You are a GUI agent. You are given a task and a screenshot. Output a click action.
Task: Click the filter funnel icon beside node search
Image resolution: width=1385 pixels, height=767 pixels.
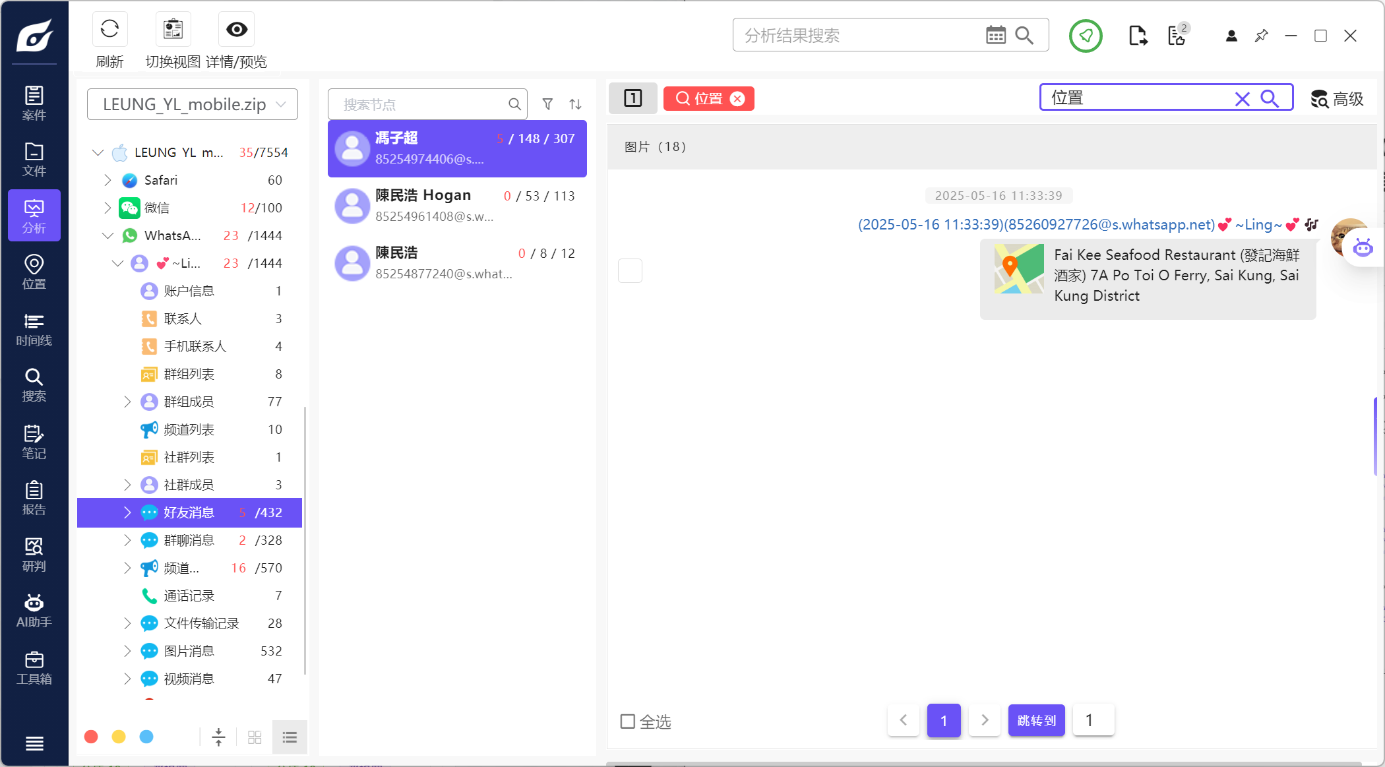tap(547, 104)
